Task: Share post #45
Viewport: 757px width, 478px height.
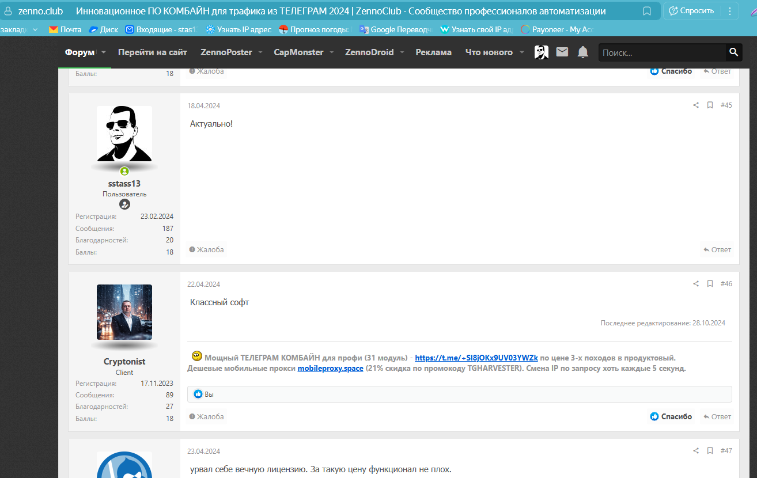Action: tap(696, 105)
